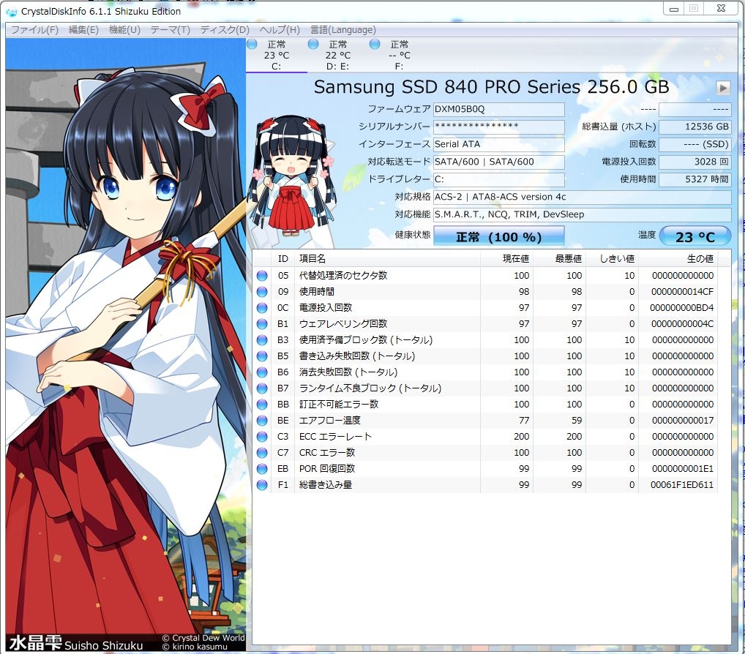Click status orb for attribute C3

tap(262, 437)
